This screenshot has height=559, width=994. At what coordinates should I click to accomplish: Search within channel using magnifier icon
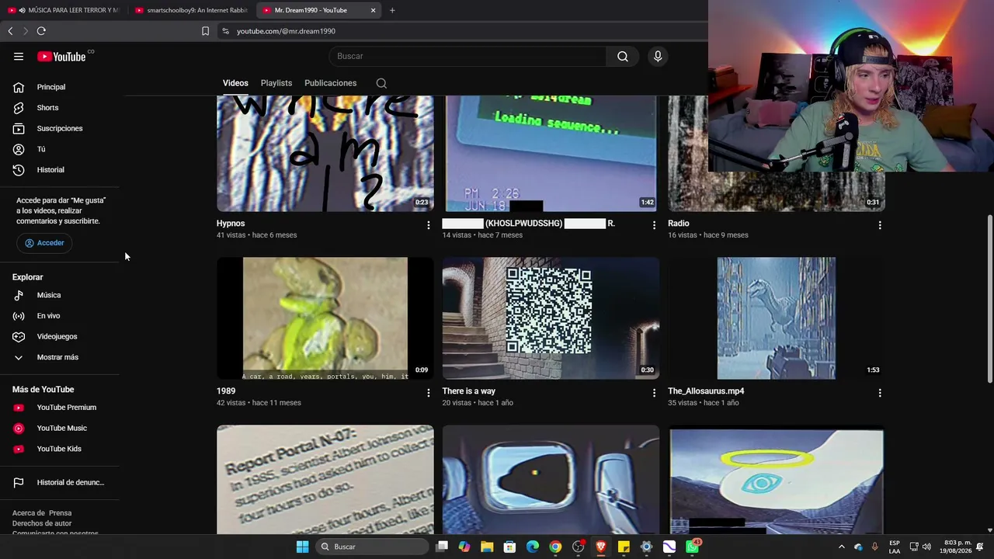[381, 83]
